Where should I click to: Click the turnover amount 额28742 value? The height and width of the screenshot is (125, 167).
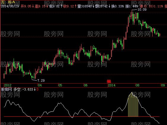pyautogui.click(x=101, y=6)
